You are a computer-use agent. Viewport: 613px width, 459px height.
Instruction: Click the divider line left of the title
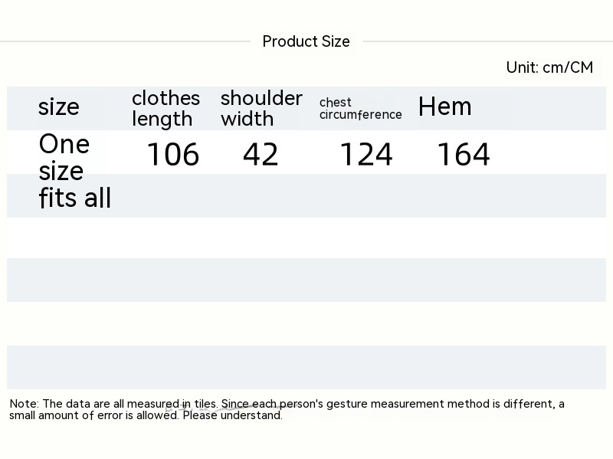click(x=123, y=41)
